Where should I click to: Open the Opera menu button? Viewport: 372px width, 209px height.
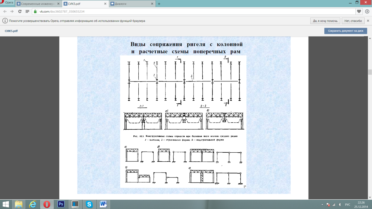[x=7, y=3]
